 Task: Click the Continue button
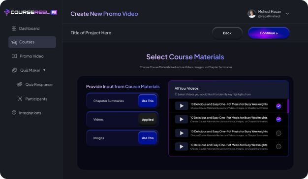click(x=269, y=33)
